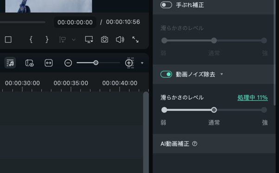279x173 pixels.
Task: Click the timeline zoom slider handle
Action: coord(96,63)
